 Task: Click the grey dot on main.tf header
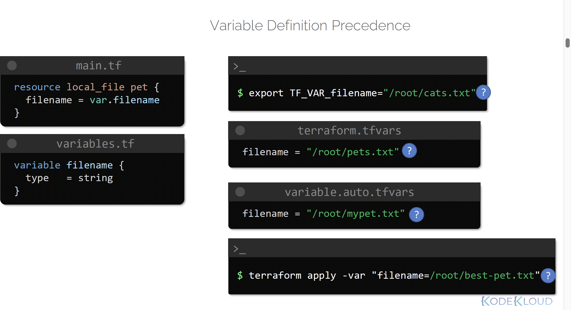pos(12,65)
